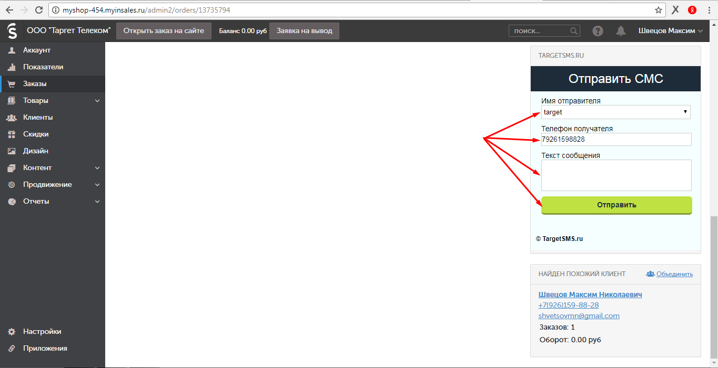Click the Дизайн picture icon

(12, 151)
